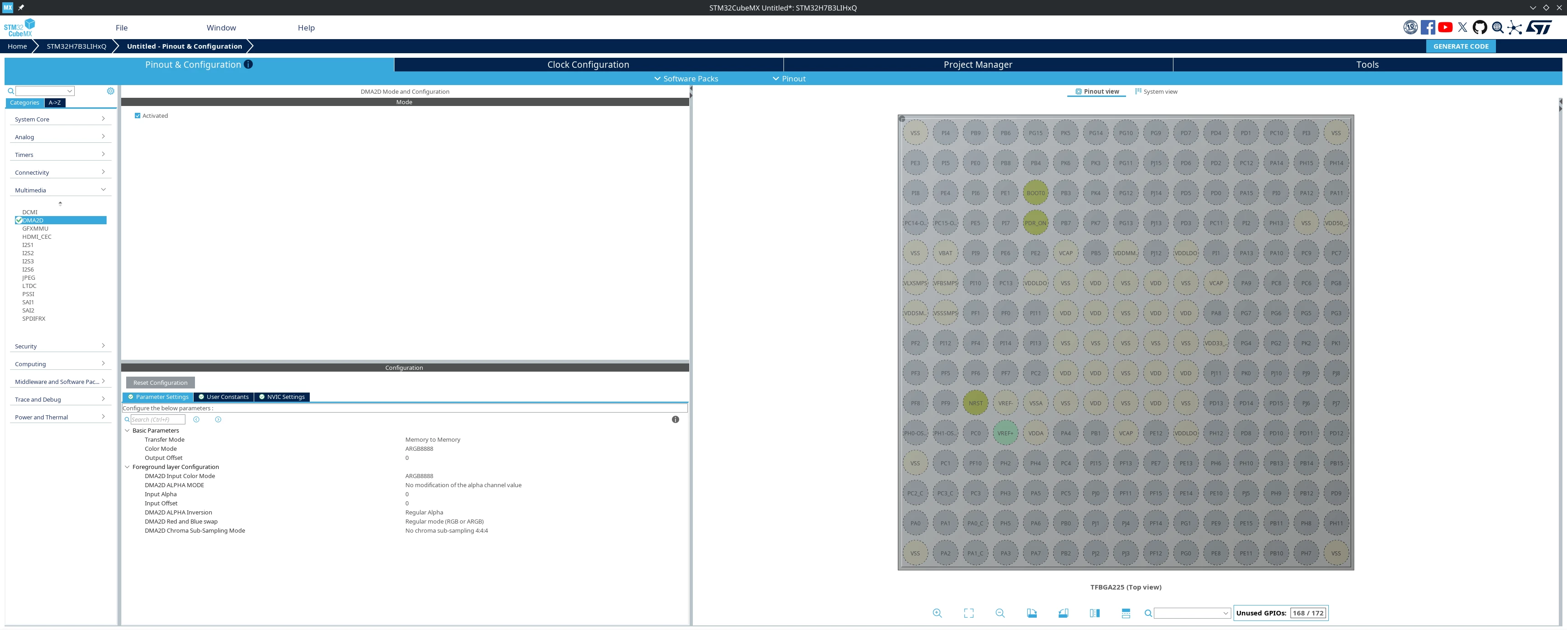Open the Help menu
Viewport: 1567px width, 630px height.
[306, 27]
